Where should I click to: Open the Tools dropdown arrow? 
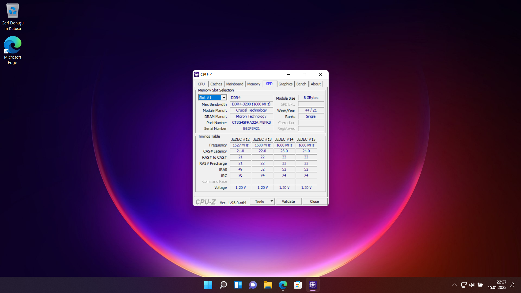point(272,201)
